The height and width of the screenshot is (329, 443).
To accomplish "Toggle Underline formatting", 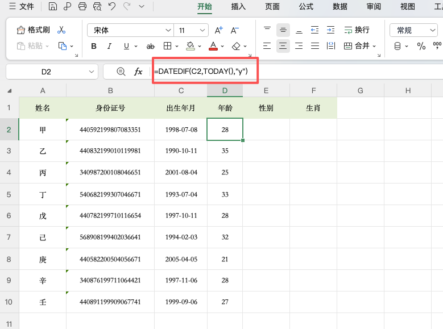I will [126, 46].
